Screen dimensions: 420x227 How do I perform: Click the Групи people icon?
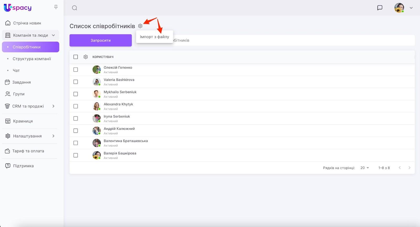click(8, 94)
